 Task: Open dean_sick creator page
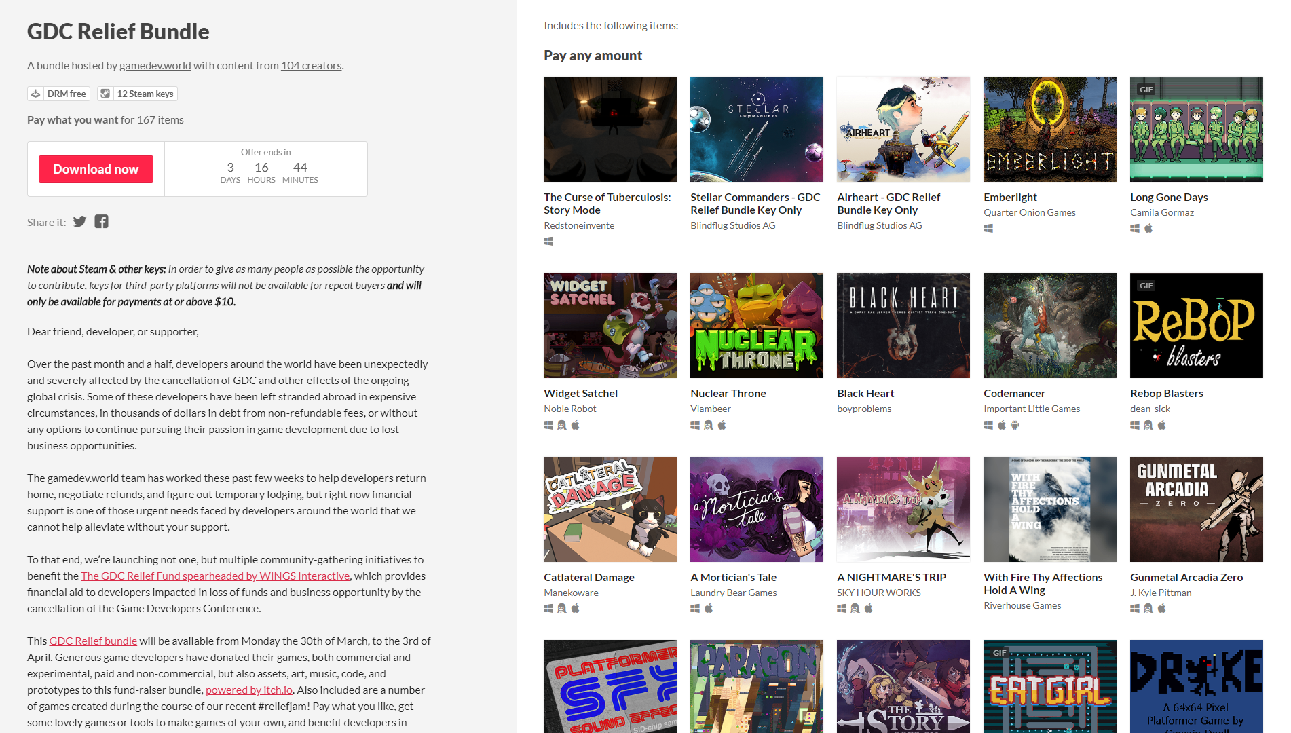1150,409
